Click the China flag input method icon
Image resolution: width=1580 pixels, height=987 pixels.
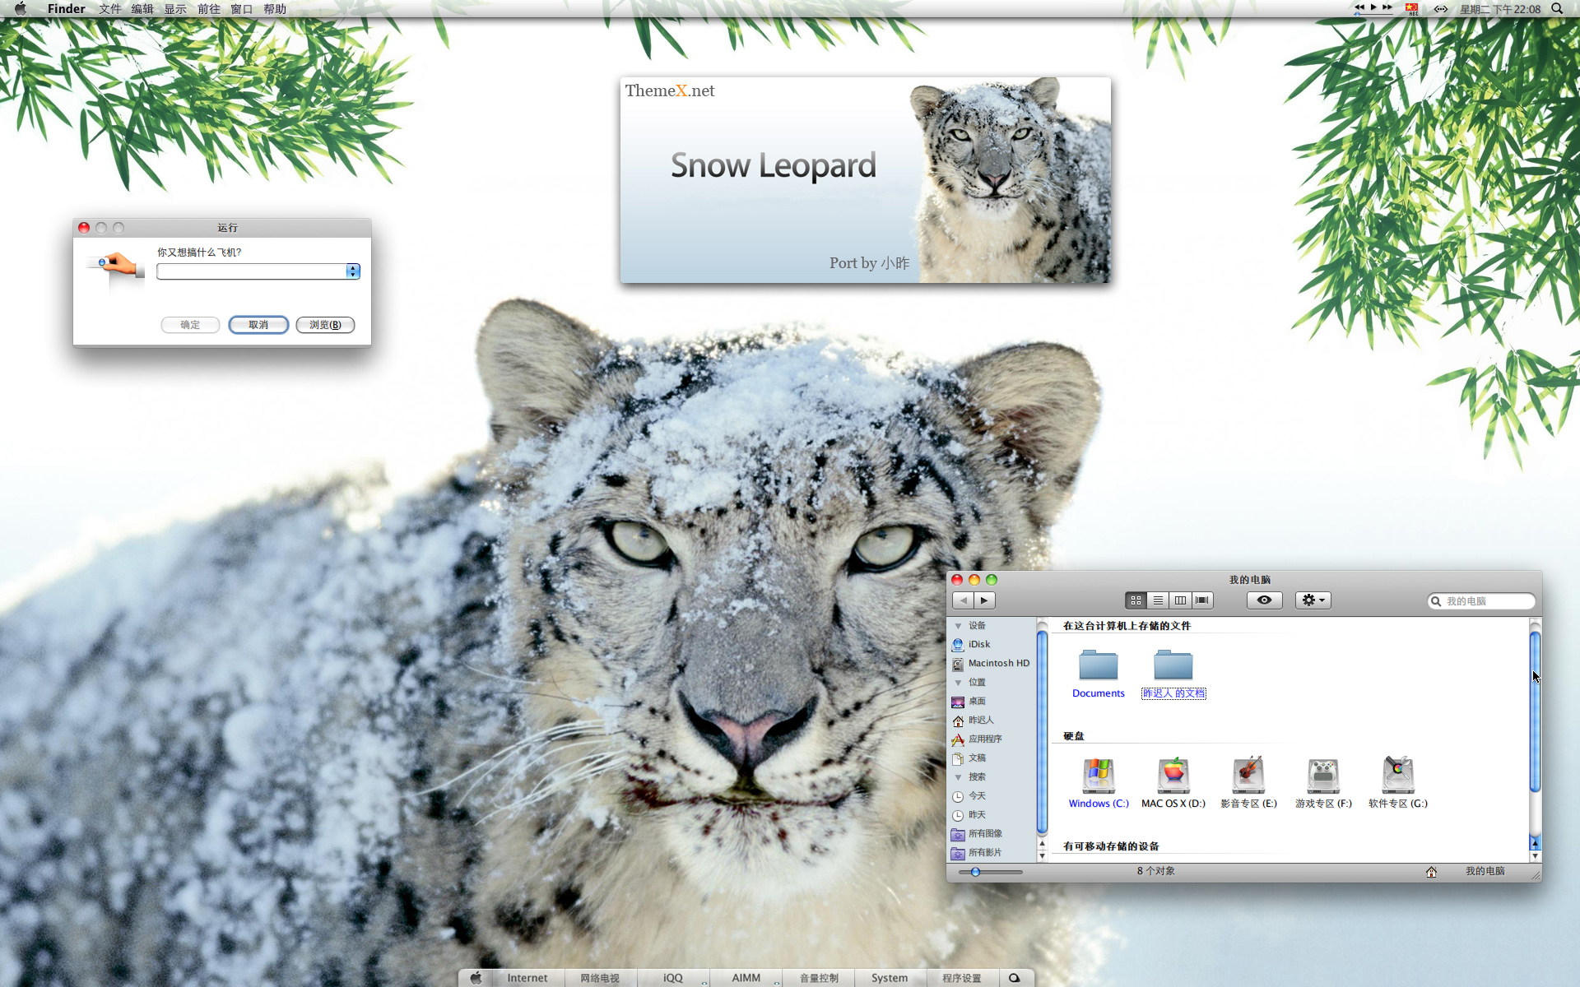pyautogui.click(x=1412, y=9)
